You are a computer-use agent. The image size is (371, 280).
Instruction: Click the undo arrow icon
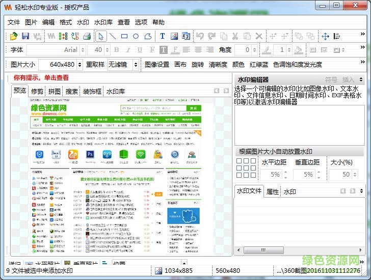(200, 36)
